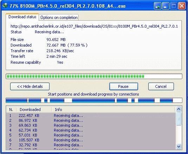This screenshot has width=188, height=154.
Task: Click the IDM icon in title bar
Action: pyautogui.click(x=5, y=6)
